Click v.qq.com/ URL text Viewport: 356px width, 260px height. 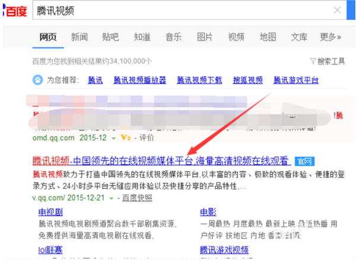click(x=49, y=198)
